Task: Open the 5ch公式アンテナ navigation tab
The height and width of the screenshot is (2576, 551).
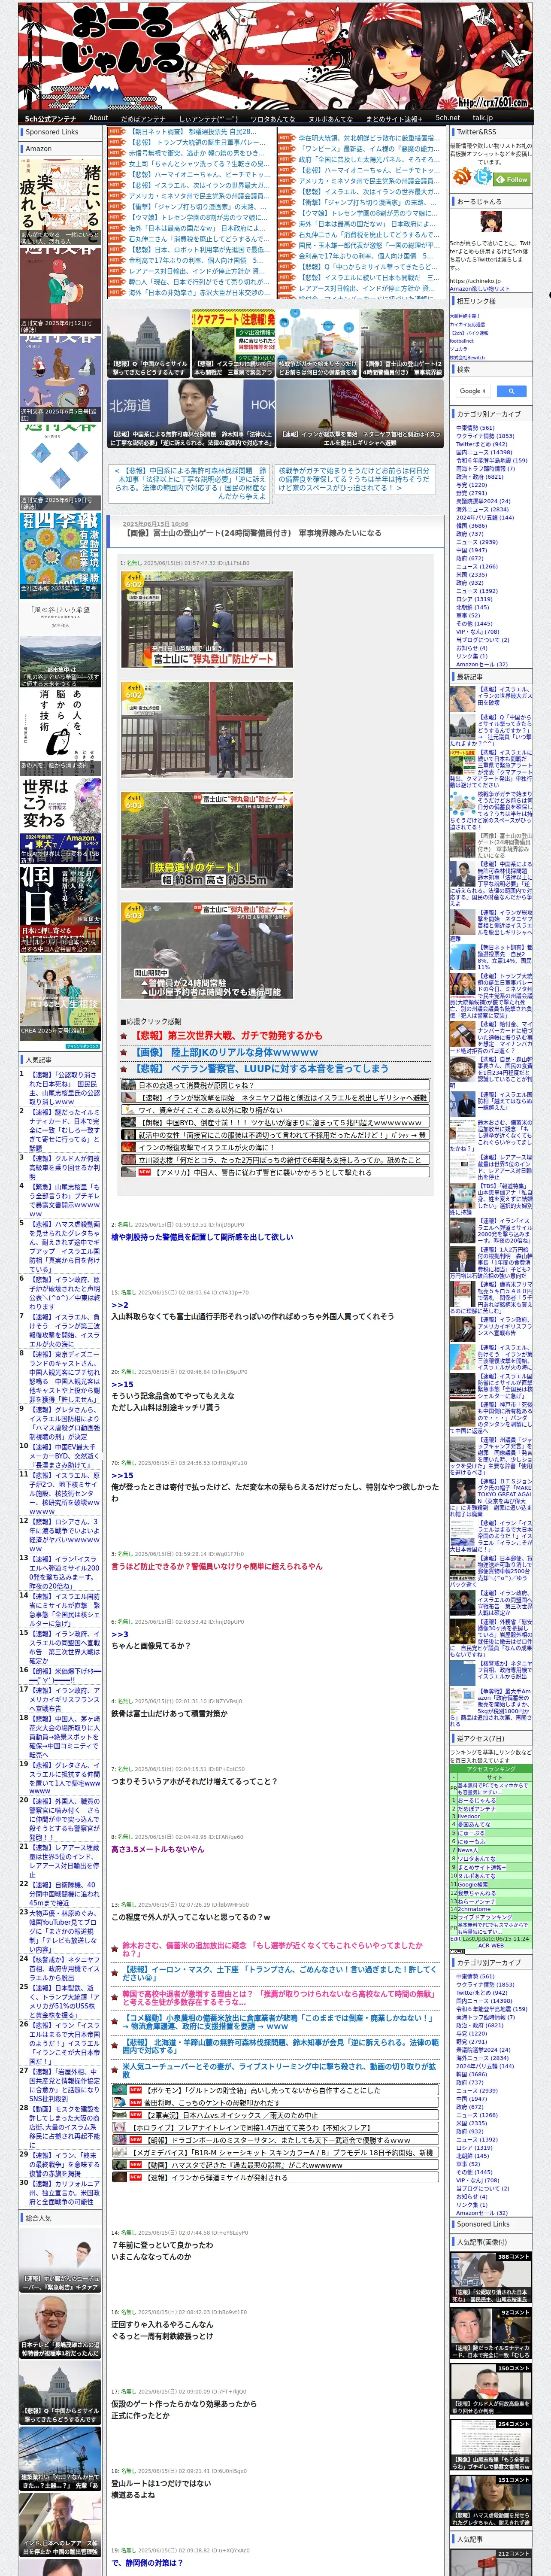Action: [50, 118]
